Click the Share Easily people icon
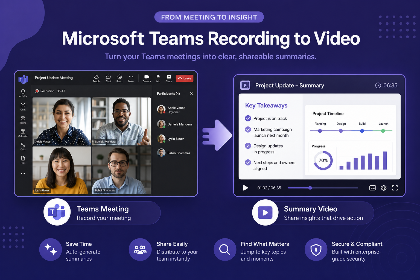 [140, 250]
